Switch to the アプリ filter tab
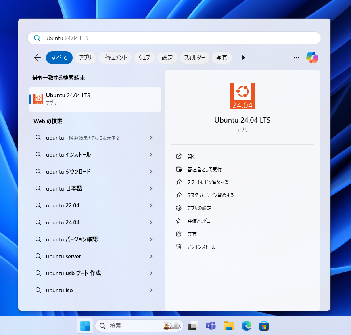 (85, 58)
